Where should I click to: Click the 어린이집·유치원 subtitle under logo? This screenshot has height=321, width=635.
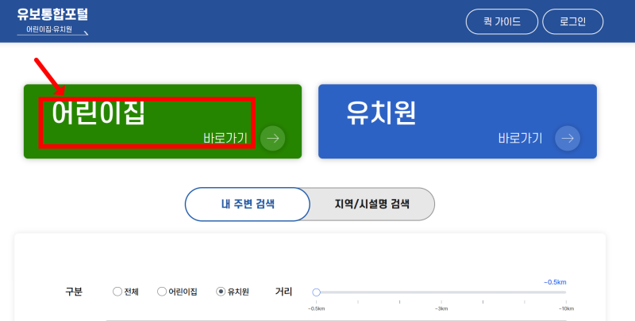[49, 29]
